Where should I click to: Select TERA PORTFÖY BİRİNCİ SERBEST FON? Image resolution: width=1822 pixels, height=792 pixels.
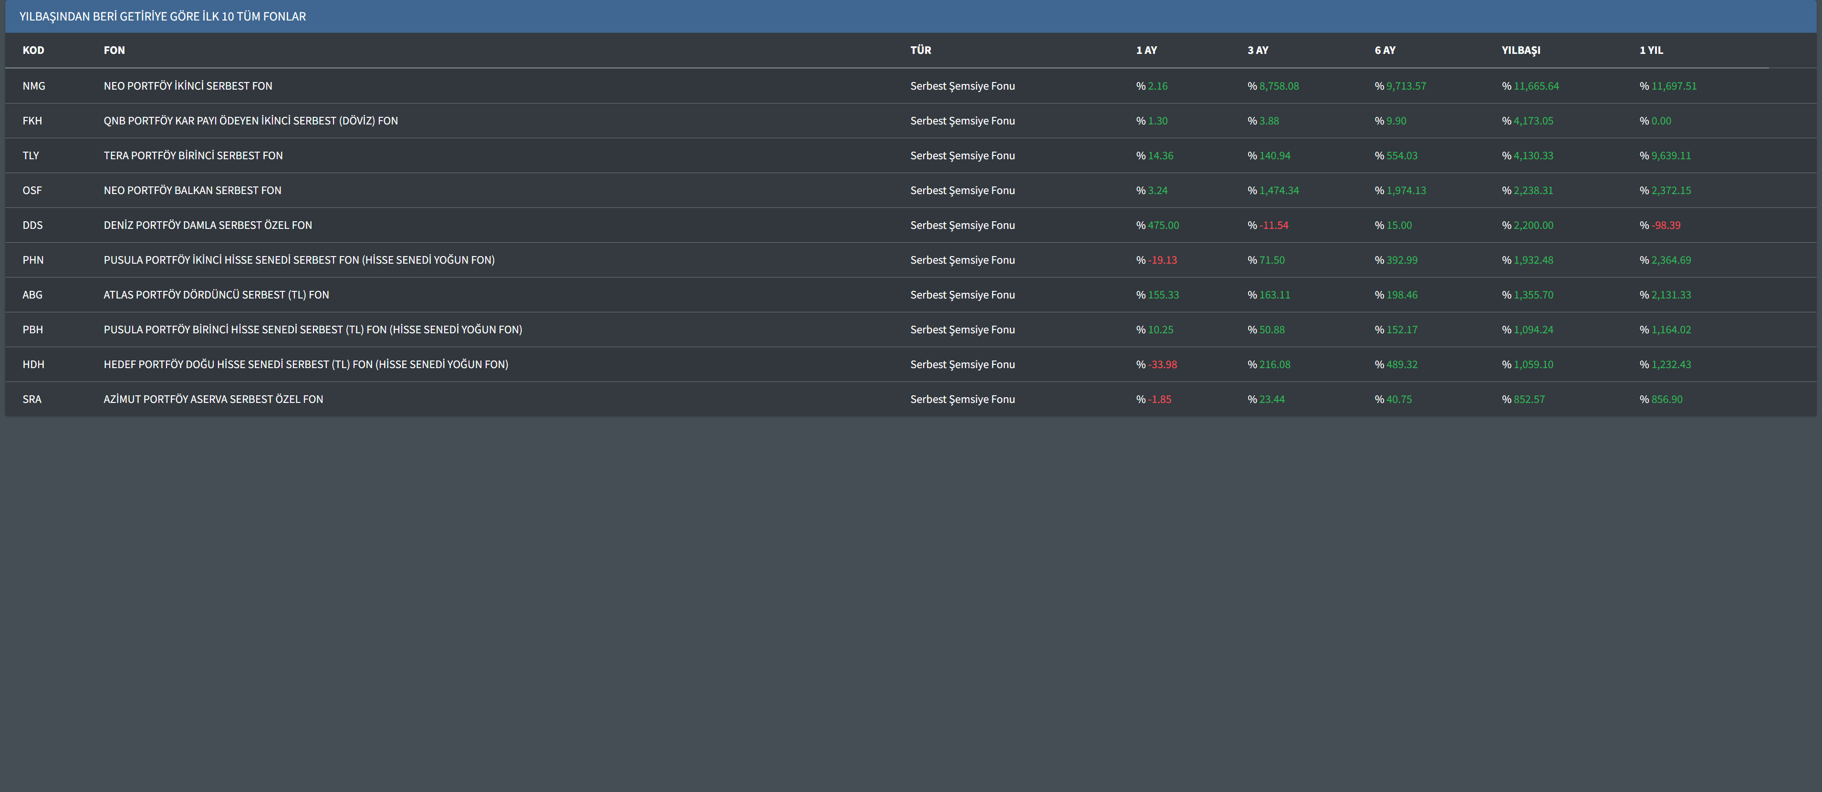(193, 155)
